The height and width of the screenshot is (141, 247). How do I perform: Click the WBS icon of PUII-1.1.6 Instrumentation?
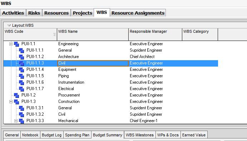(x=21, y=83)
